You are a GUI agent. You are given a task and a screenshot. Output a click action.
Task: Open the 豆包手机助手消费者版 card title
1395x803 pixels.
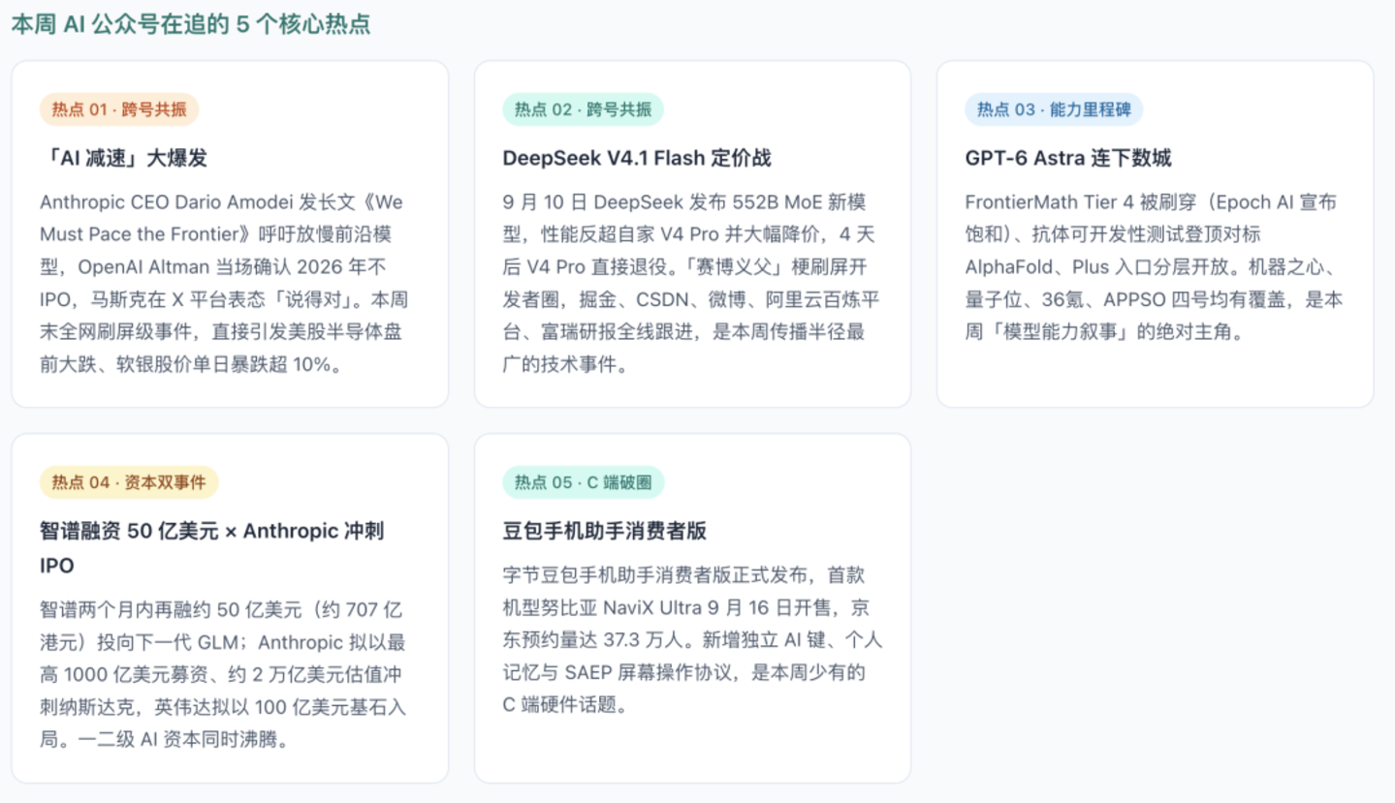pos(605,531)
